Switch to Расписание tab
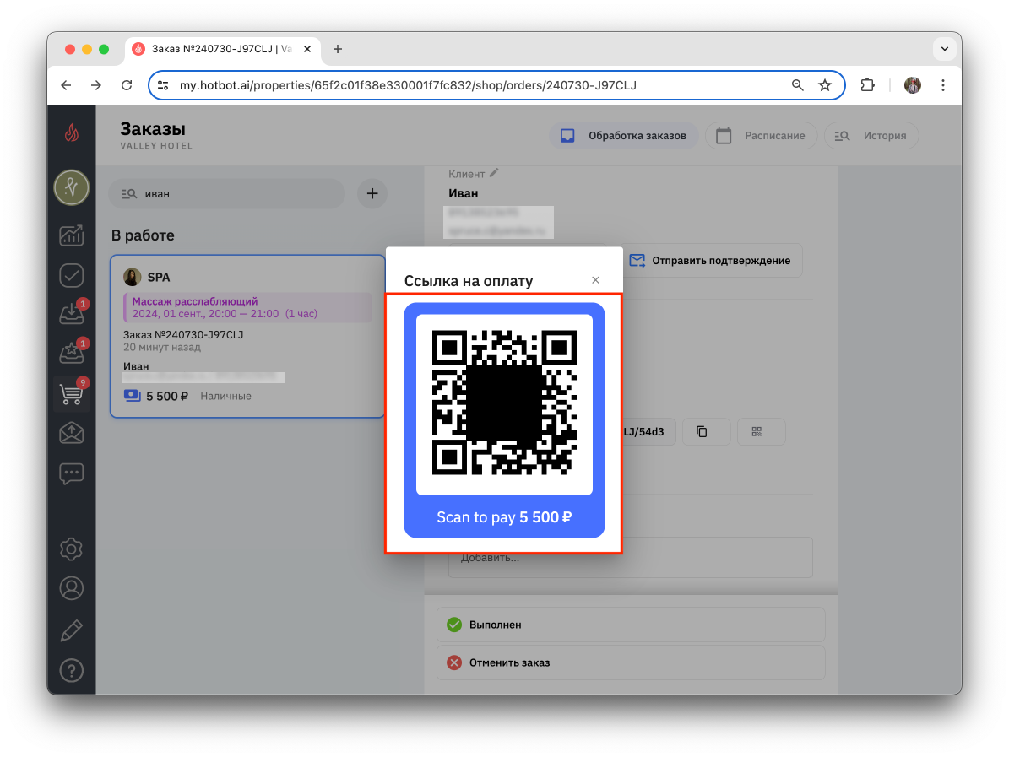The image size is (1009, 757). coord(762,136)
